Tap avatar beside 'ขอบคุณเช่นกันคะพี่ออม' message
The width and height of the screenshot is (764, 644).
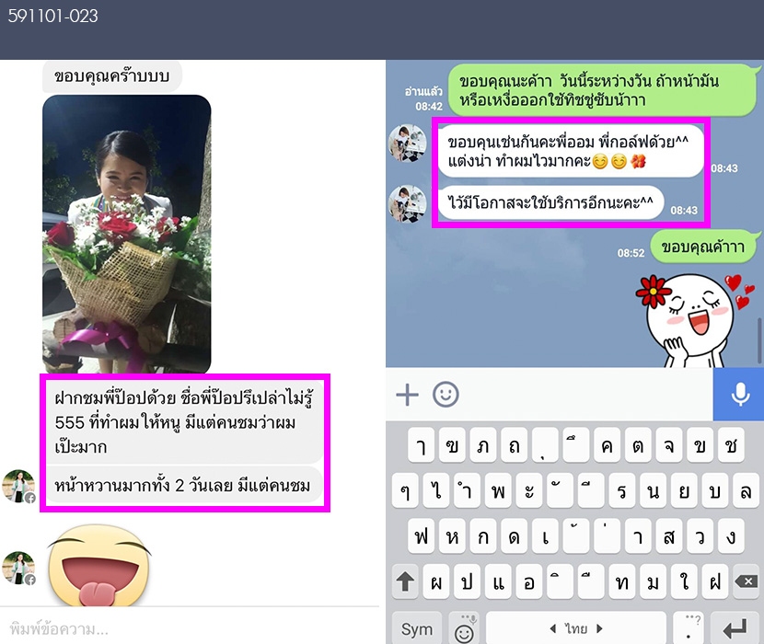408,143
